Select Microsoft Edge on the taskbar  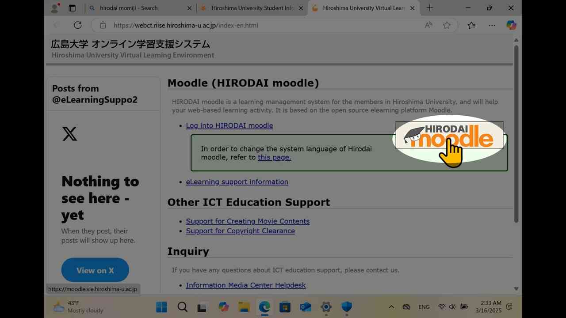264,307
